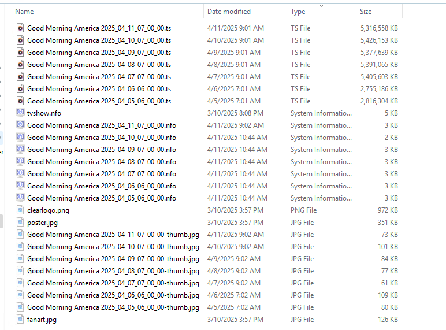Click the icon of the 2025_04_09 thumb.jpg file
The image size is (446, 330).
20,258
